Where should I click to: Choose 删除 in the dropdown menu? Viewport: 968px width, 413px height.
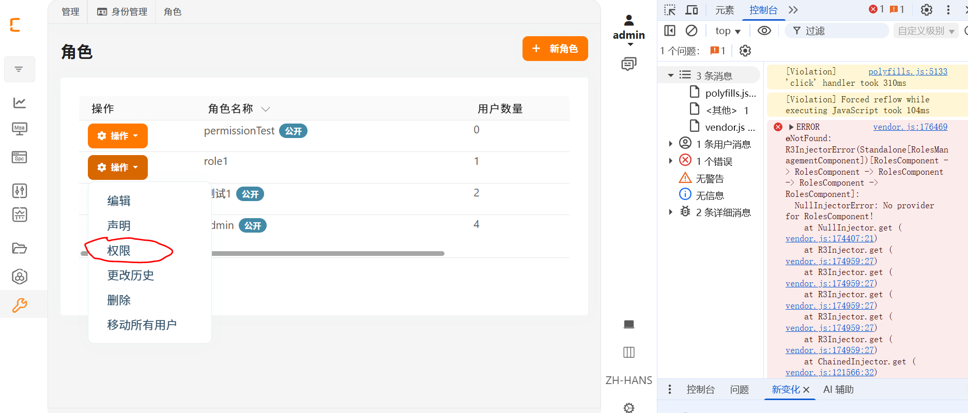[119, 300]
